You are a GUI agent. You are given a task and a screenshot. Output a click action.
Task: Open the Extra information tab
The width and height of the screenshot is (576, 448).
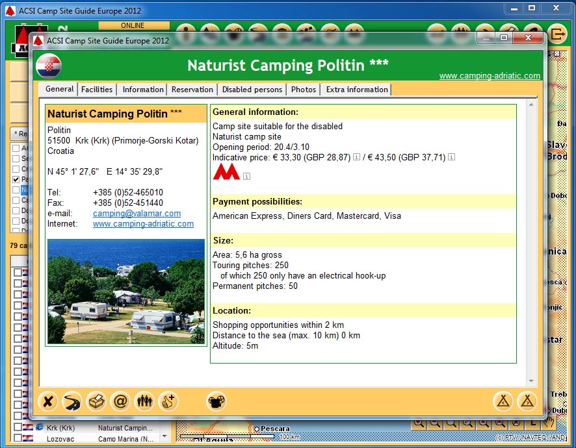coord(357,90)
